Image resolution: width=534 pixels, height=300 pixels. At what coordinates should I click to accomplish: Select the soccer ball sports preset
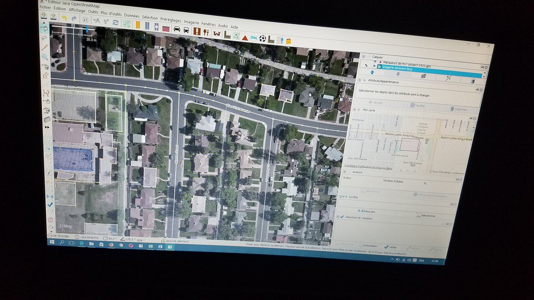click(263, 39)
